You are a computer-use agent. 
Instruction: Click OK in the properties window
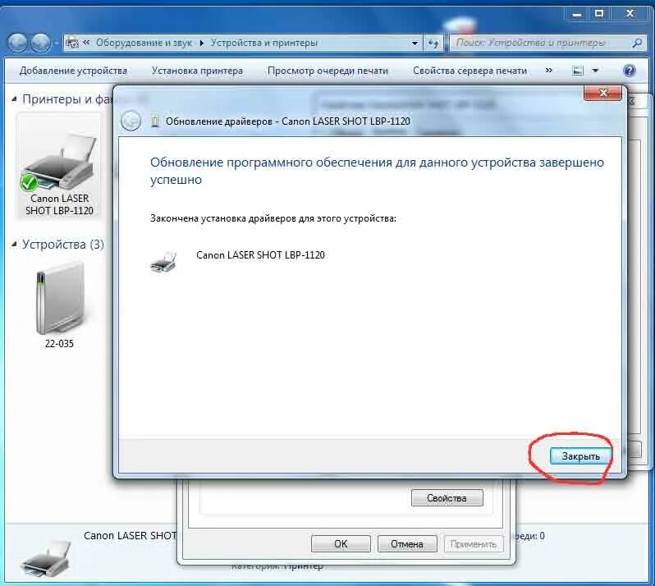tap(341, 544)
